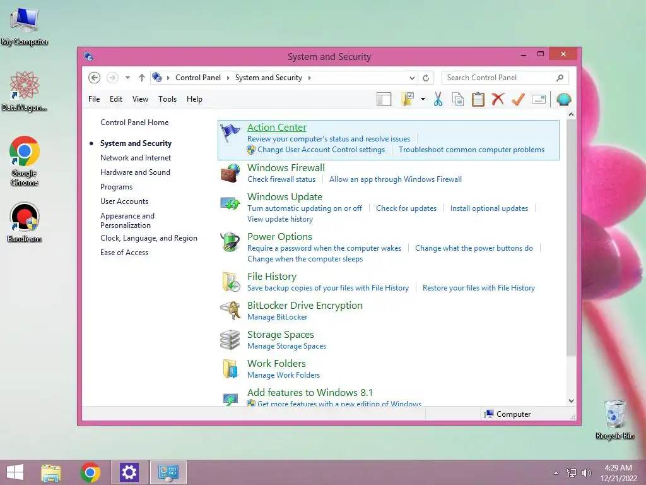
Task: Open the View menu
Action: coord(140,99)
